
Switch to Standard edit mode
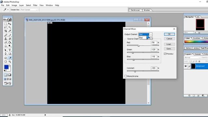[x=6, y=75]
